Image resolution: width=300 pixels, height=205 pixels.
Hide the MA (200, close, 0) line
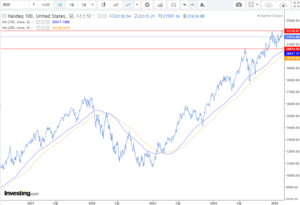coord(38,28)
